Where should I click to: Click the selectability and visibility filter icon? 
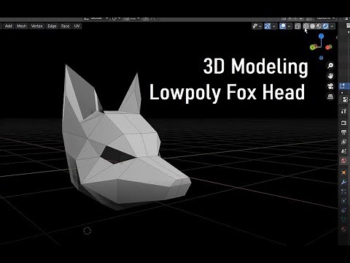pos(254,26)
